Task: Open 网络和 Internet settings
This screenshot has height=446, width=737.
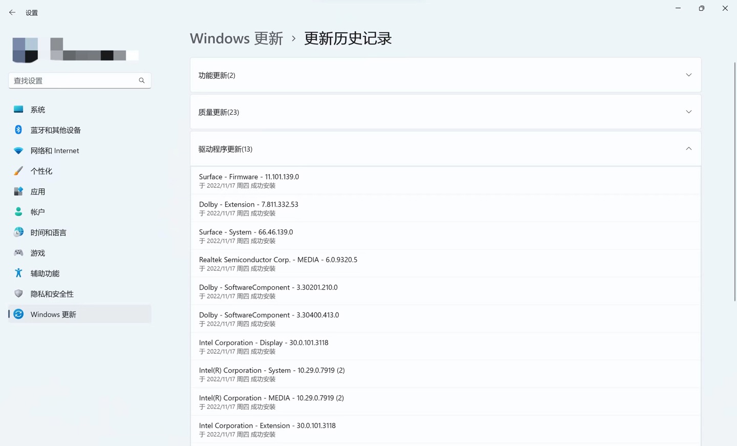Action: click(x=80, y=151)
